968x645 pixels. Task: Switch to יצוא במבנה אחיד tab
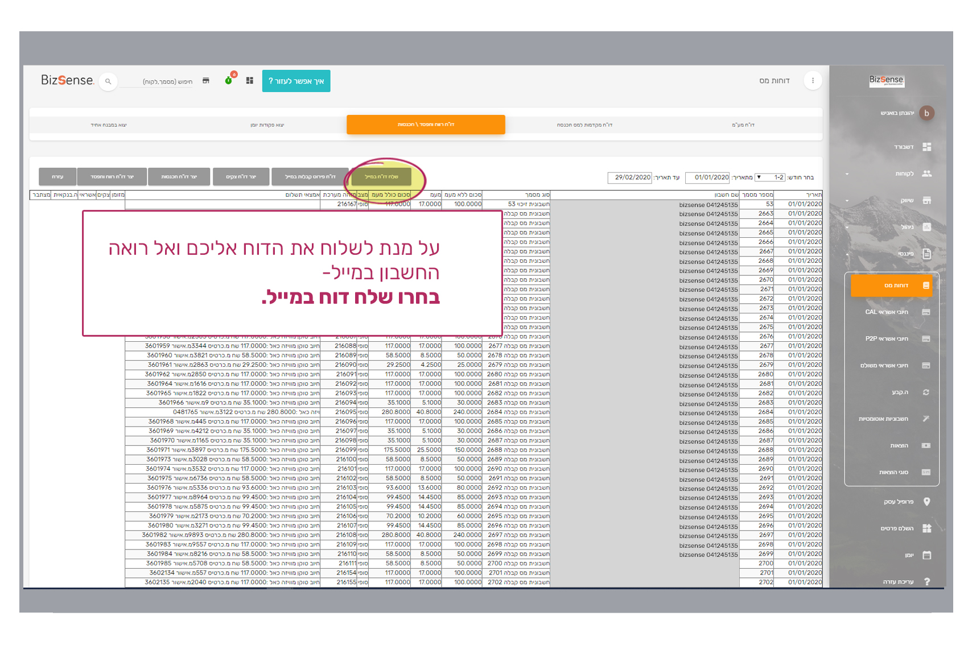[109, 125]
